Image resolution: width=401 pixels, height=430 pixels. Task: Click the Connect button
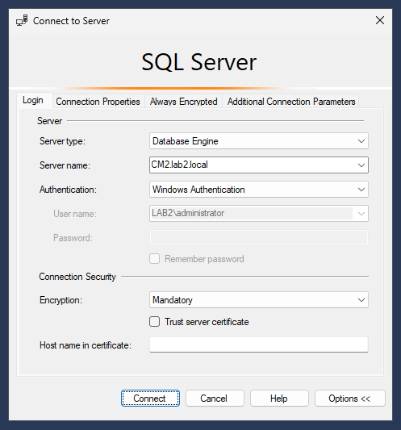pos(150,399)
